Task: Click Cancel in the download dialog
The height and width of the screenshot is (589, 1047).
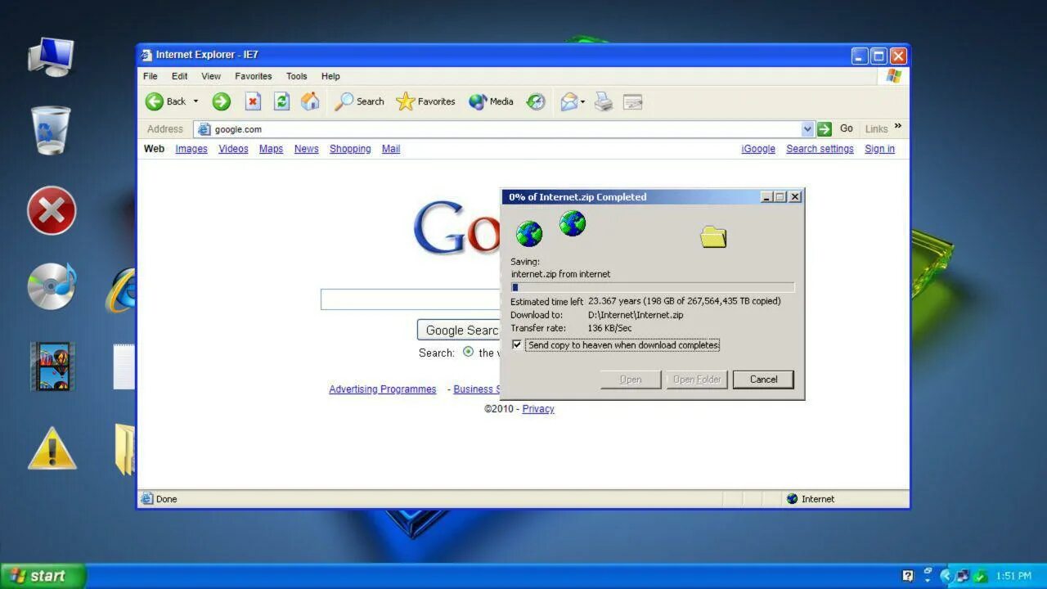Action: 763,380
